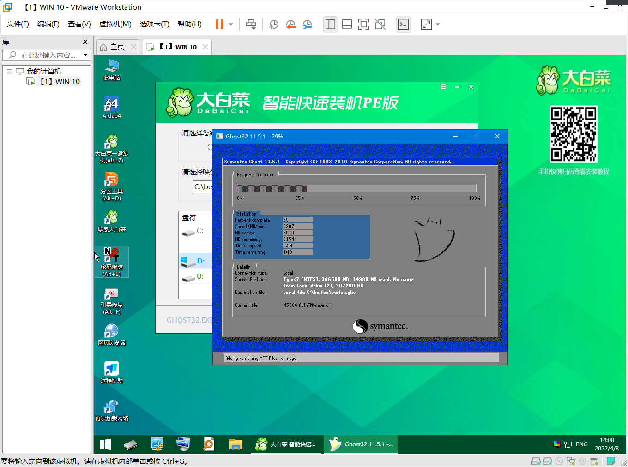This screenshot has width=628, height=467.
Task: Close the WIN 10 tab
Action: coord(205,47)
